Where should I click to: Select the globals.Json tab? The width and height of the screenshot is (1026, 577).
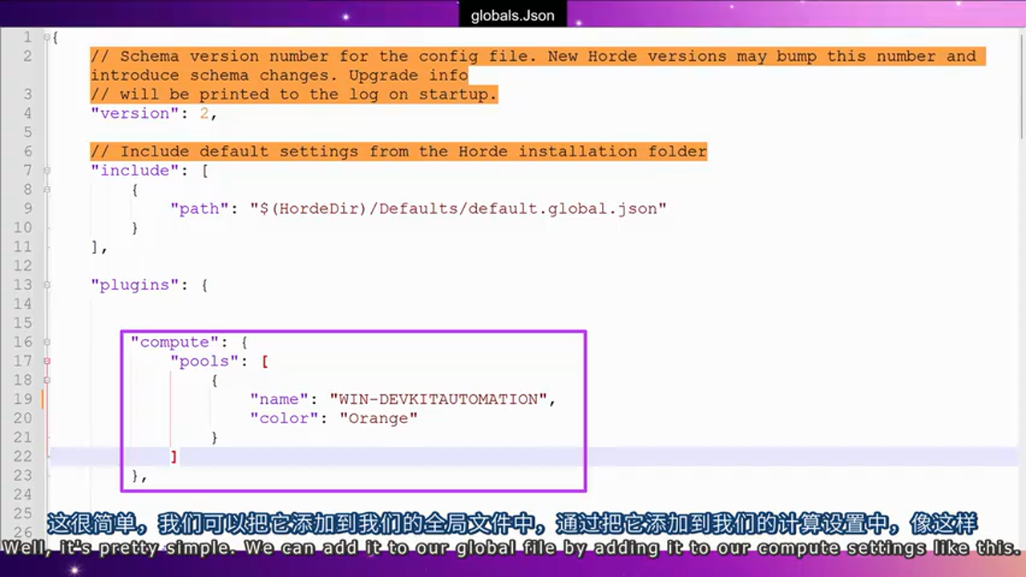point(512,14)
